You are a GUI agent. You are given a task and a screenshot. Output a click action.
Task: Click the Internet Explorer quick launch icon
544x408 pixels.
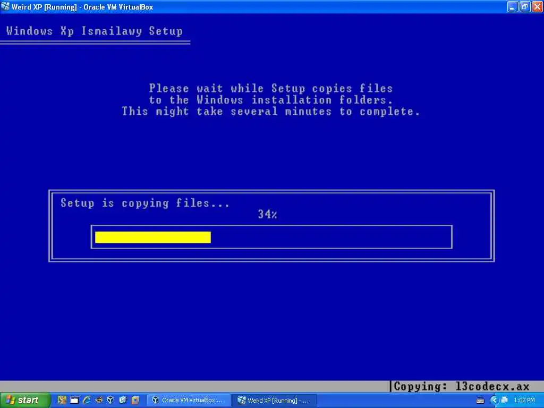87,400
